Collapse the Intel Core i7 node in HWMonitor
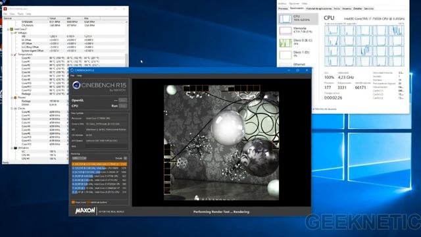The image size is (421, 237). tap(8, 29)
